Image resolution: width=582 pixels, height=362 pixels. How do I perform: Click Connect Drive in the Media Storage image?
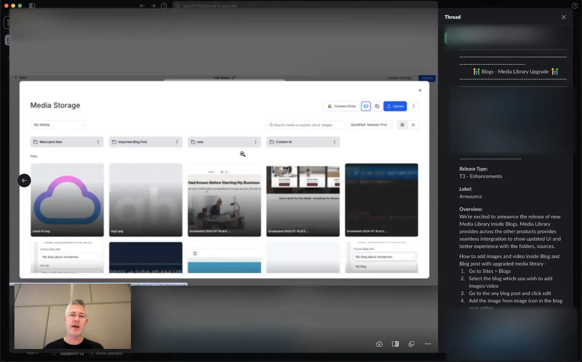coord(341,106)
